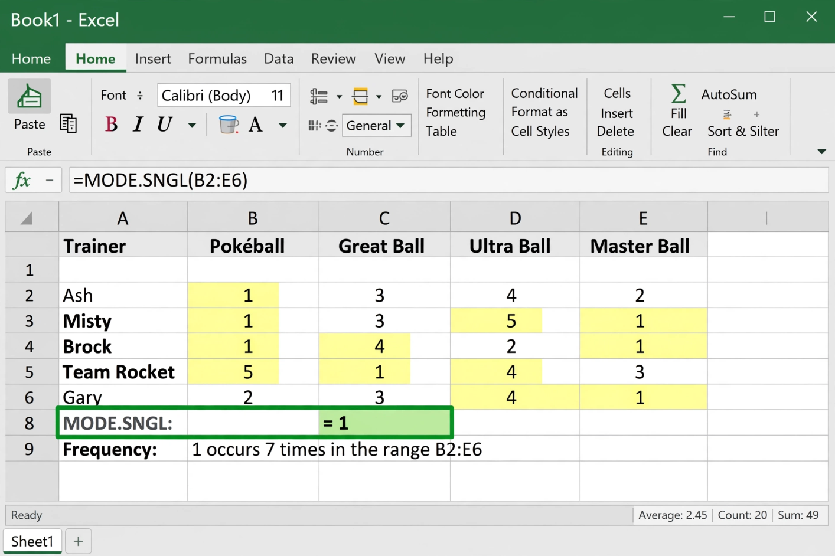Open the borders dropdown arrow
The image size is (835, 556).
(379, 96)
